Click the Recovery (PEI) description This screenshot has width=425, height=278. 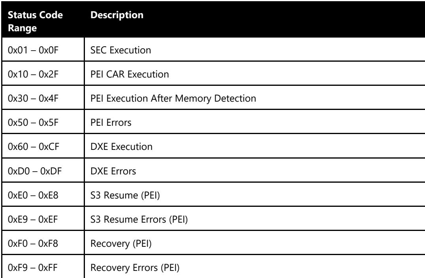[x=121, y=244]
